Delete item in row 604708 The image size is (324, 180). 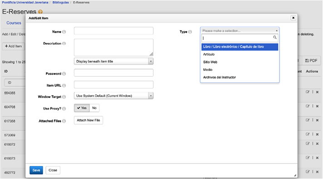point(317,106)
